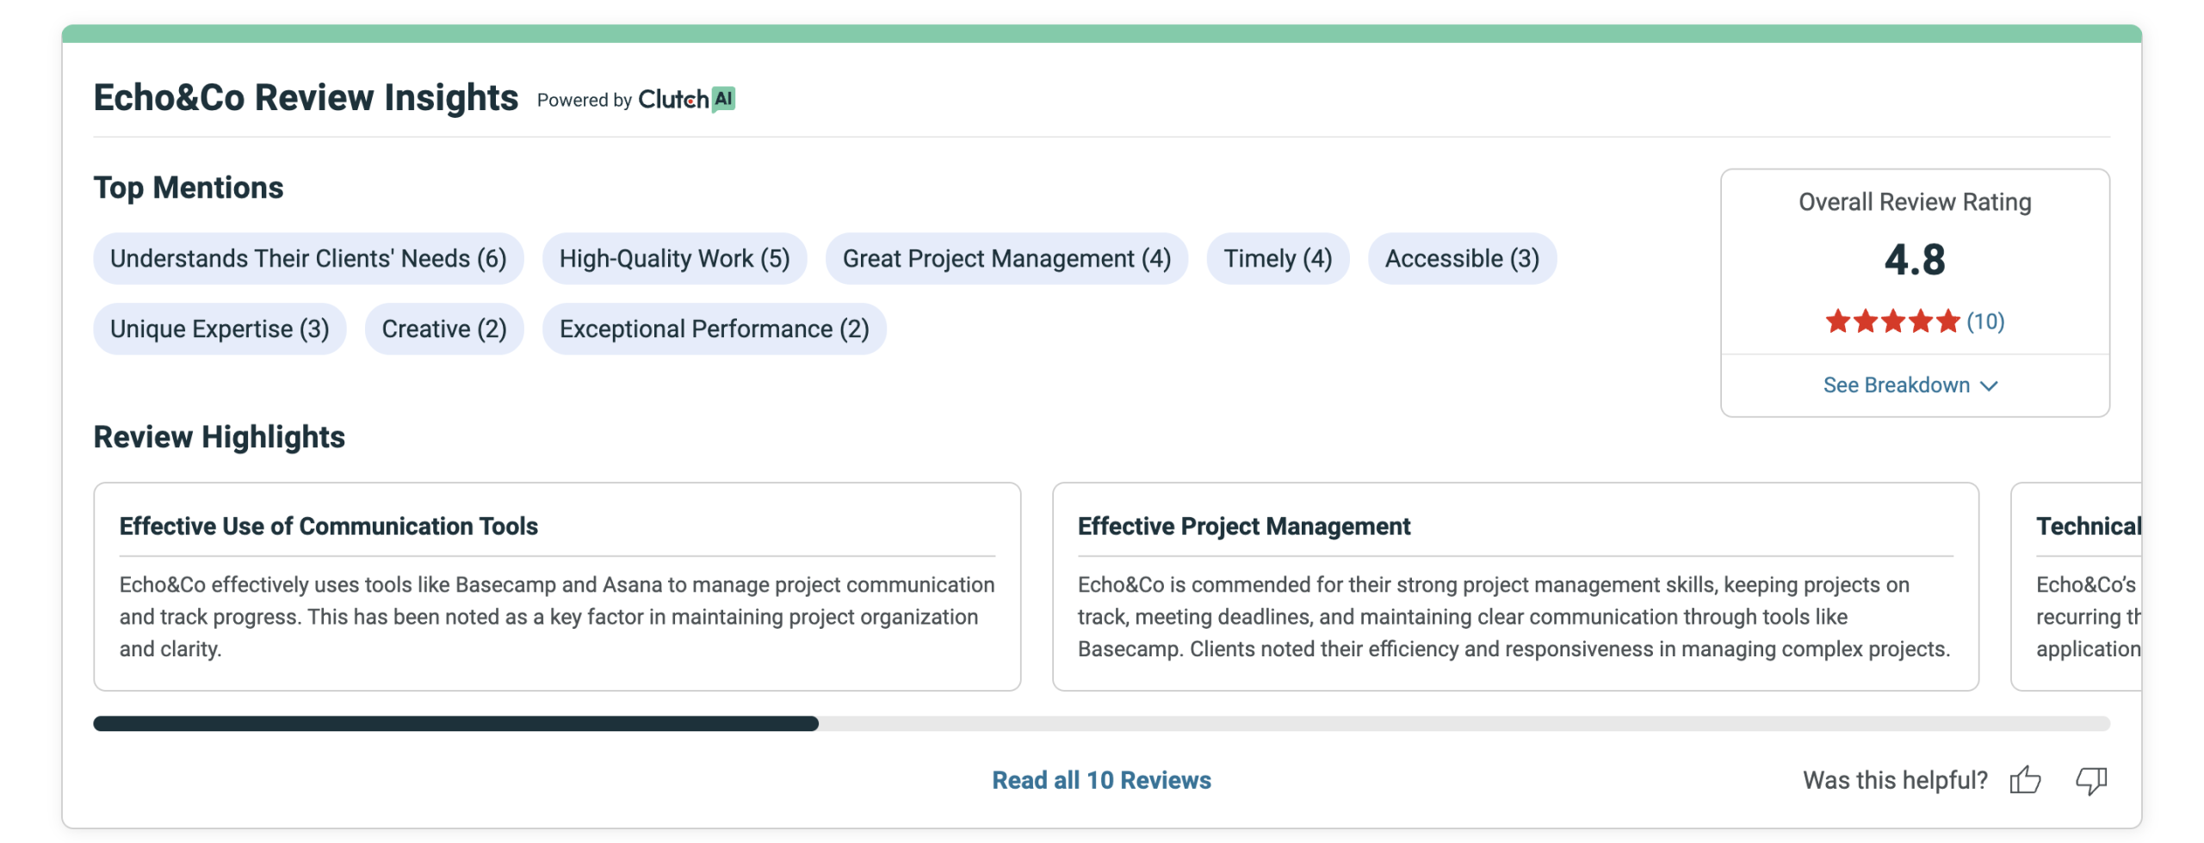Click the Clutch AI logo

686,100
